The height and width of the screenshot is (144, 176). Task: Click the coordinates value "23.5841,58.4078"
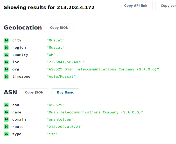tap(66, 62)
